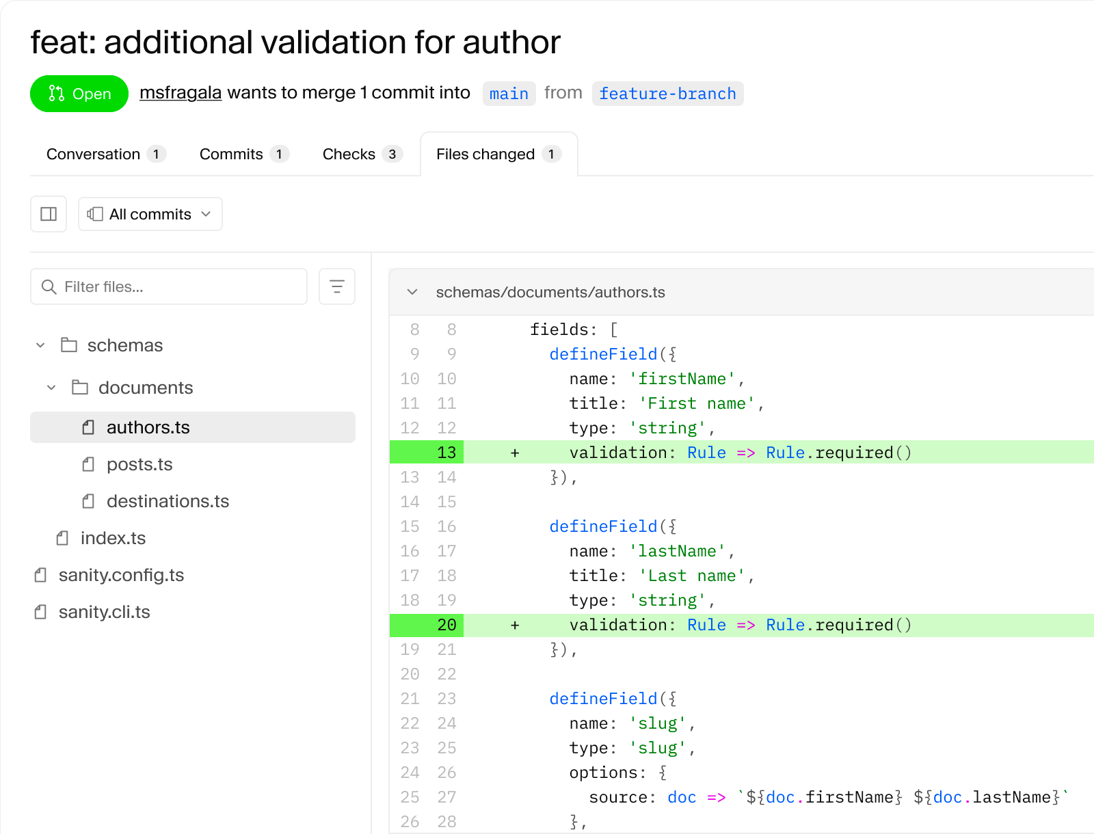The width and height of the screenshot is (1094, 834).
Task: Click the index.ts file icon
Action: point(62,538)
